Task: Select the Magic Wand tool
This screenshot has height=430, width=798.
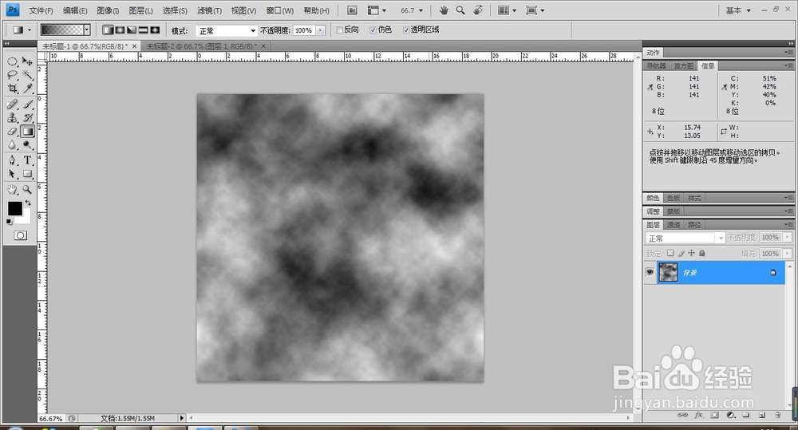Action: tap(27, 75)
